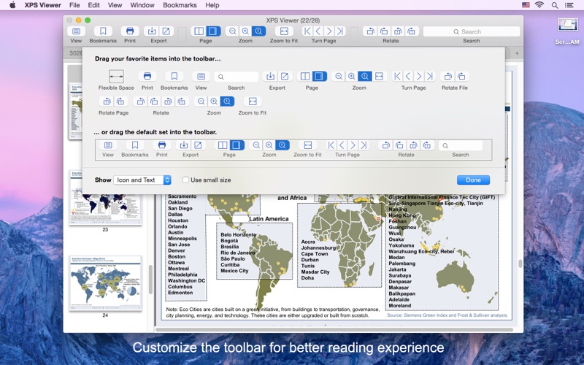
Task: Open the Show Icon and Text dropdown
Action: tap(142, 180)
